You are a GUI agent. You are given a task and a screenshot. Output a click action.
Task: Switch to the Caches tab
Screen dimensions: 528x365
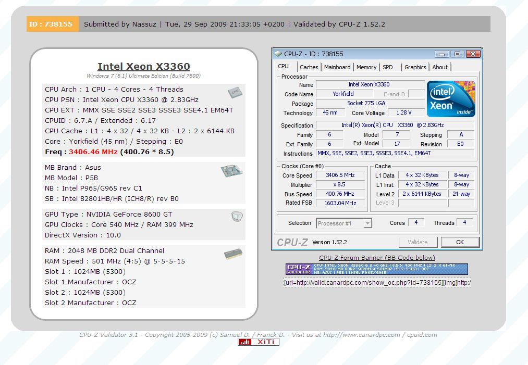(309, 67)
